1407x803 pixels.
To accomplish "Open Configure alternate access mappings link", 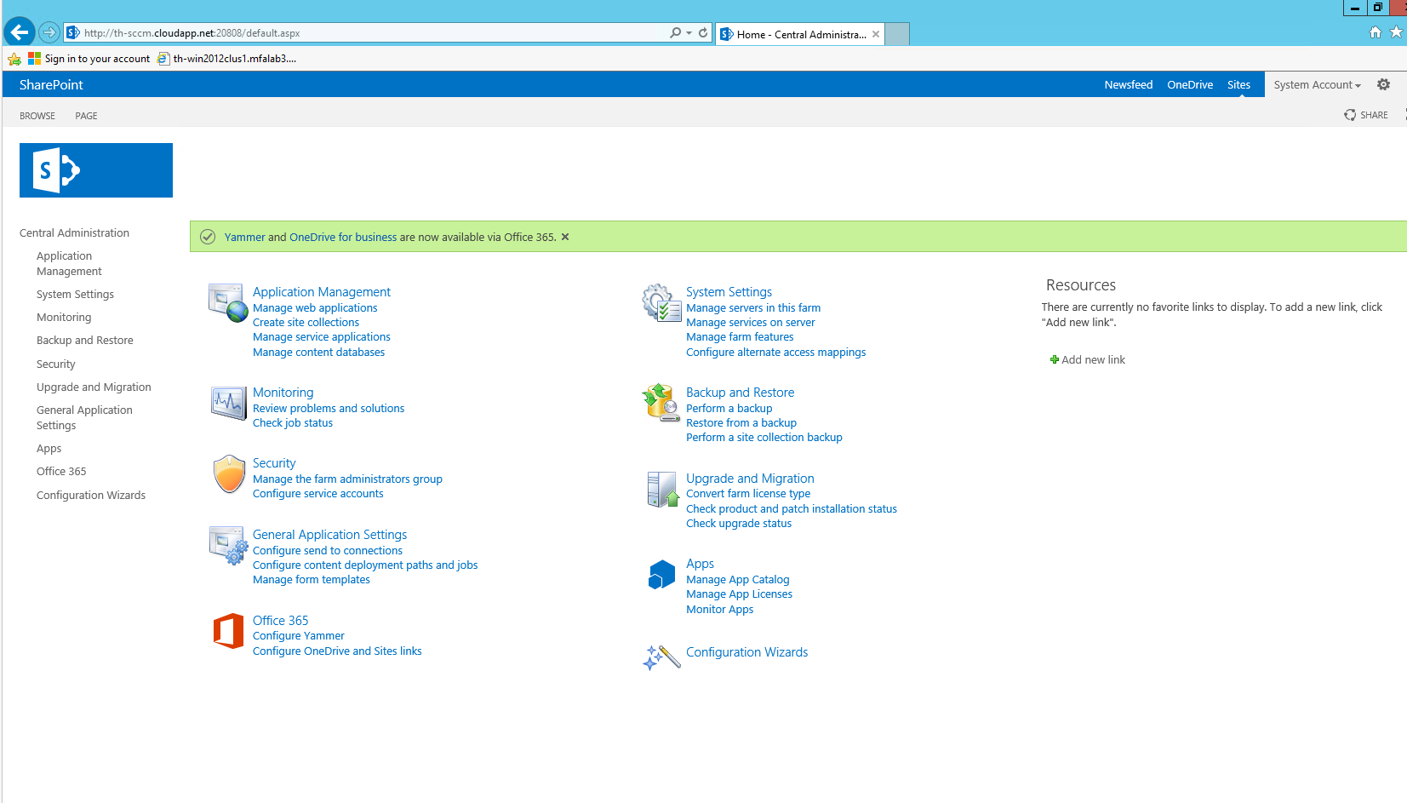I will point(776,352).
